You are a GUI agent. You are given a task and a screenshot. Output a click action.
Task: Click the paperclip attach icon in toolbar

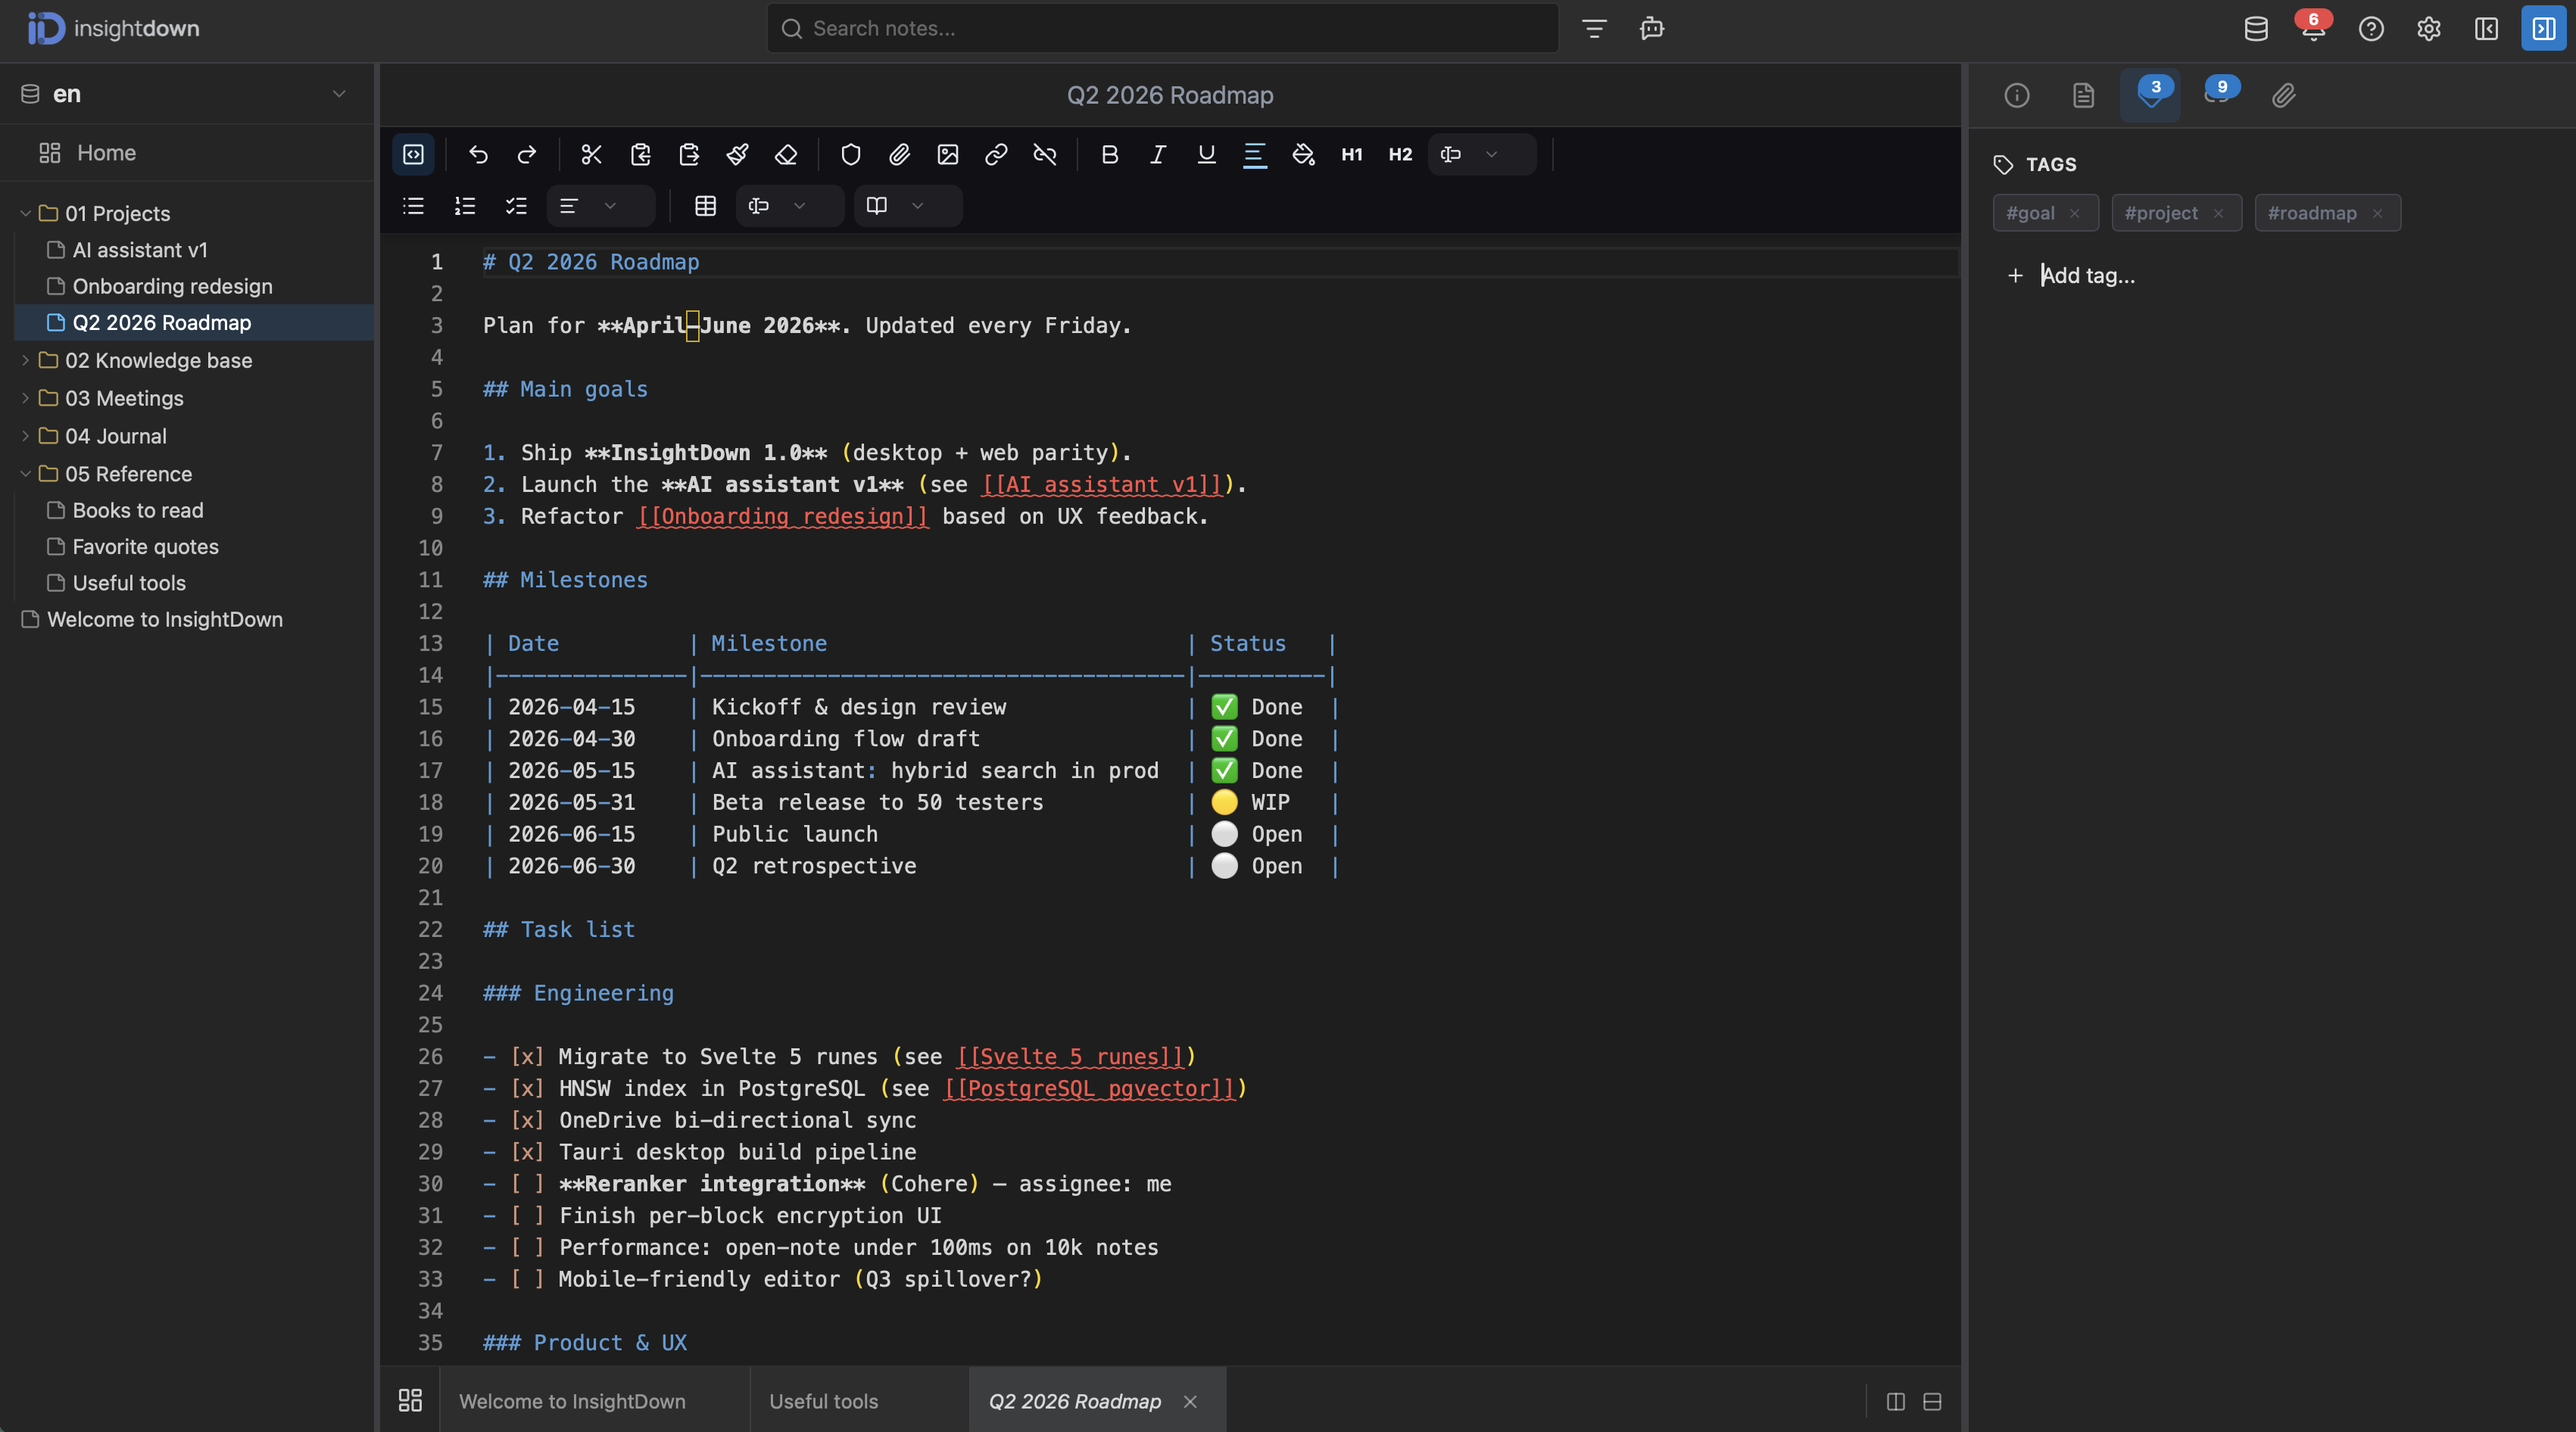[x=899, y=154]
